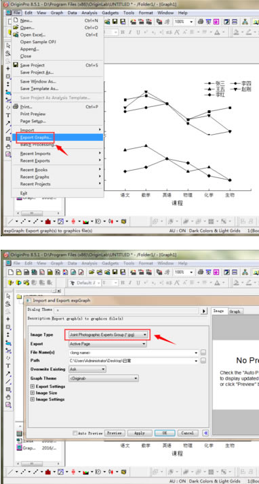Collapse dialog preview with double-arrow button
The width and height of the screenshot is (259, 484).
206,433
